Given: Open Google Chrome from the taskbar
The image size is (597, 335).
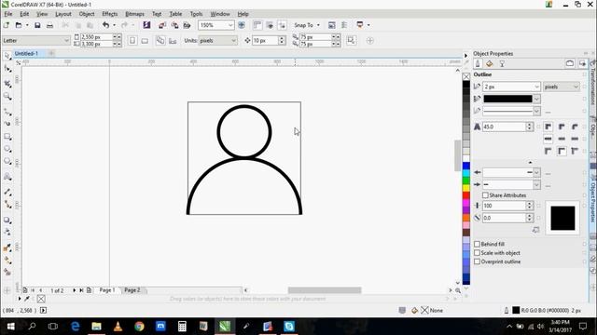Looking at the screenshot, I should [x=139, y=327].
